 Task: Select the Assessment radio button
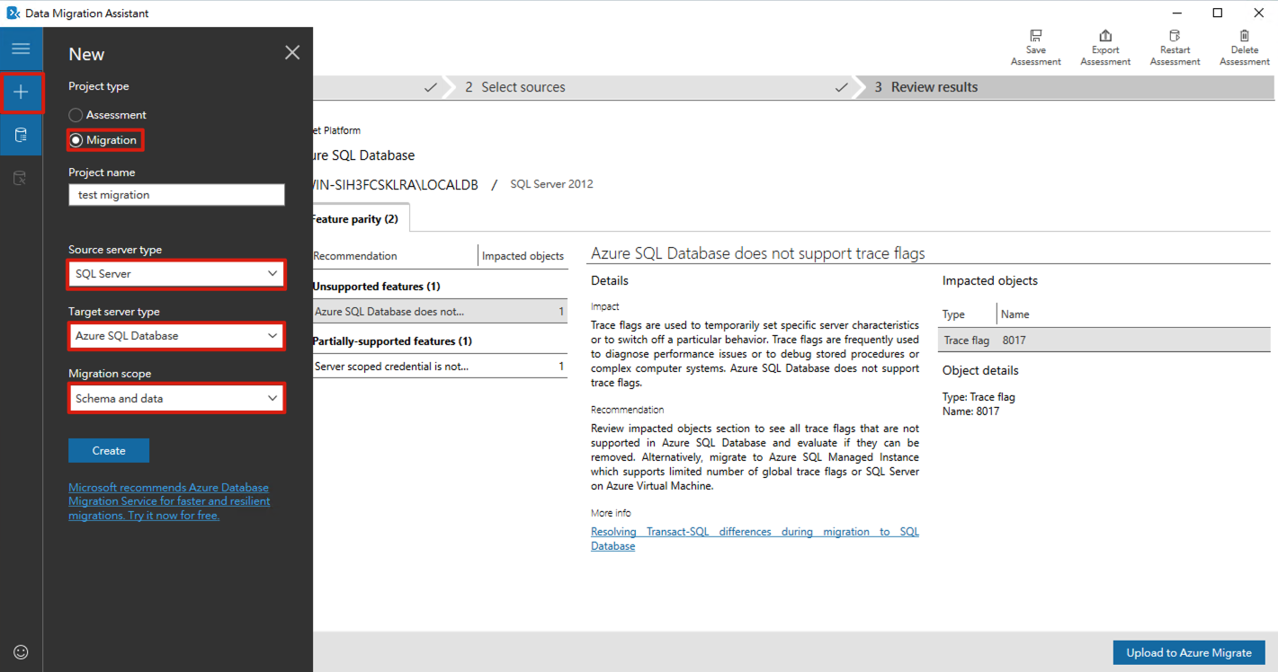[x=76, y=115]
